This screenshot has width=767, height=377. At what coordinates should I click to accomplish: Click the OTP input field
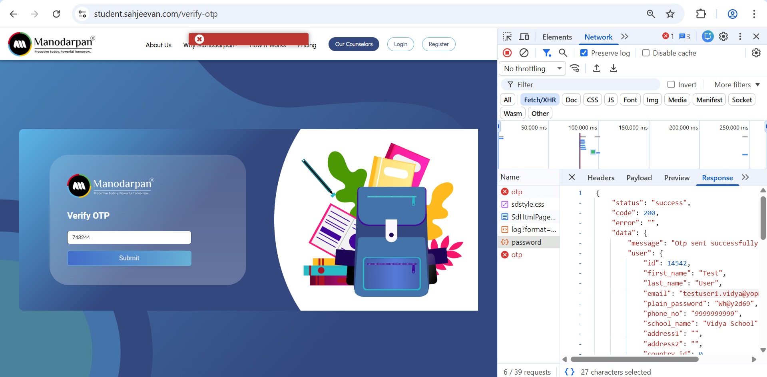(x=129, y=237)
